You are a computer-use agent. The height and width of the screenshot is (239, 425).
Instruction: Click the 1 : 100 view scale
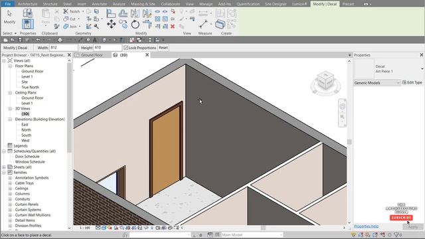85,228
